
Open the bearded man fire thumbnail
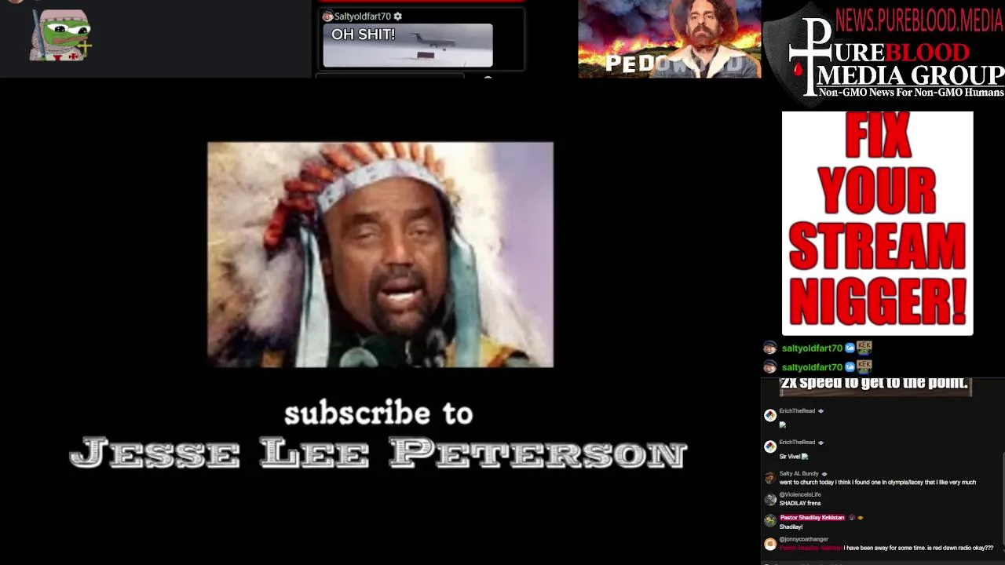(669, 38)
